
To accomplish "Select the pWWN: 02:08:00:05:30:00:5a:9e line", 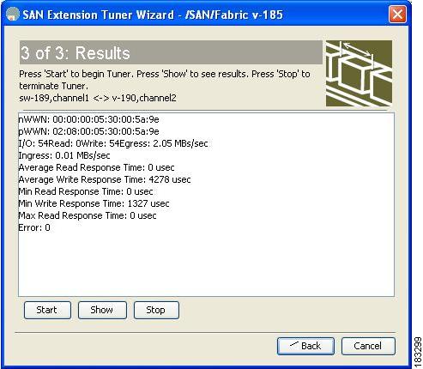I will tap(88, 131).
